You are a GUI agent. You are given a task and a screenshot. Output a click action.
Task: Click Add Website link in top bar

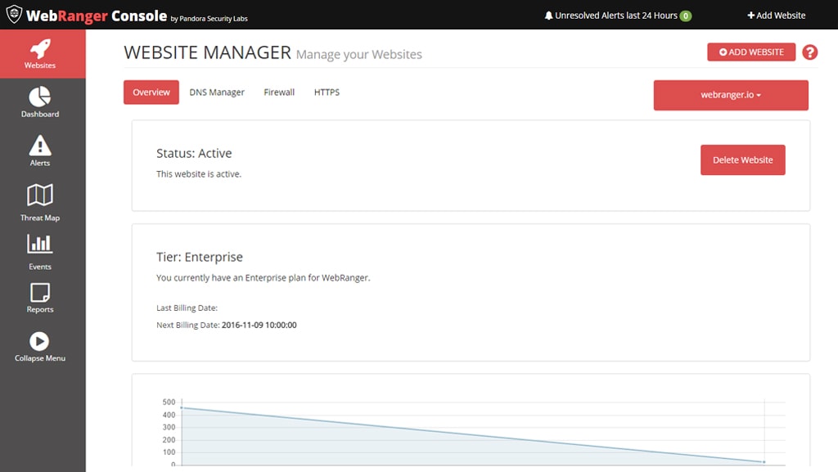(776, 16)
